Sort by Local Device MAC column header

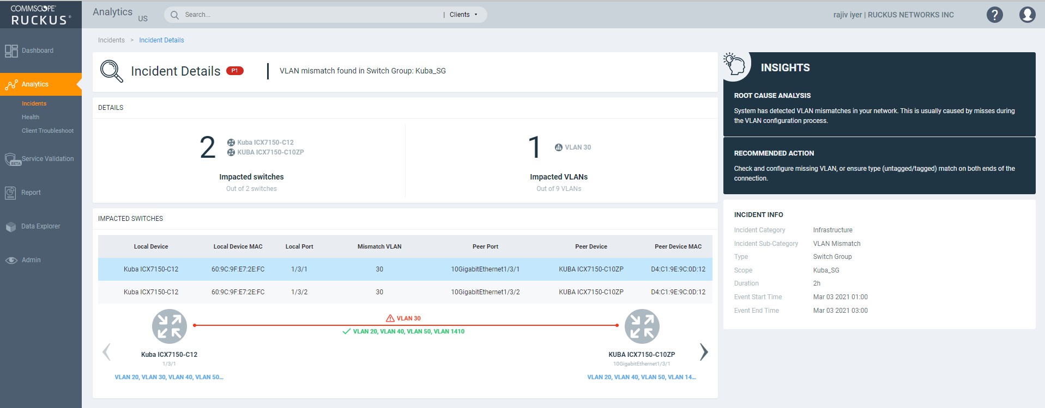238,246
